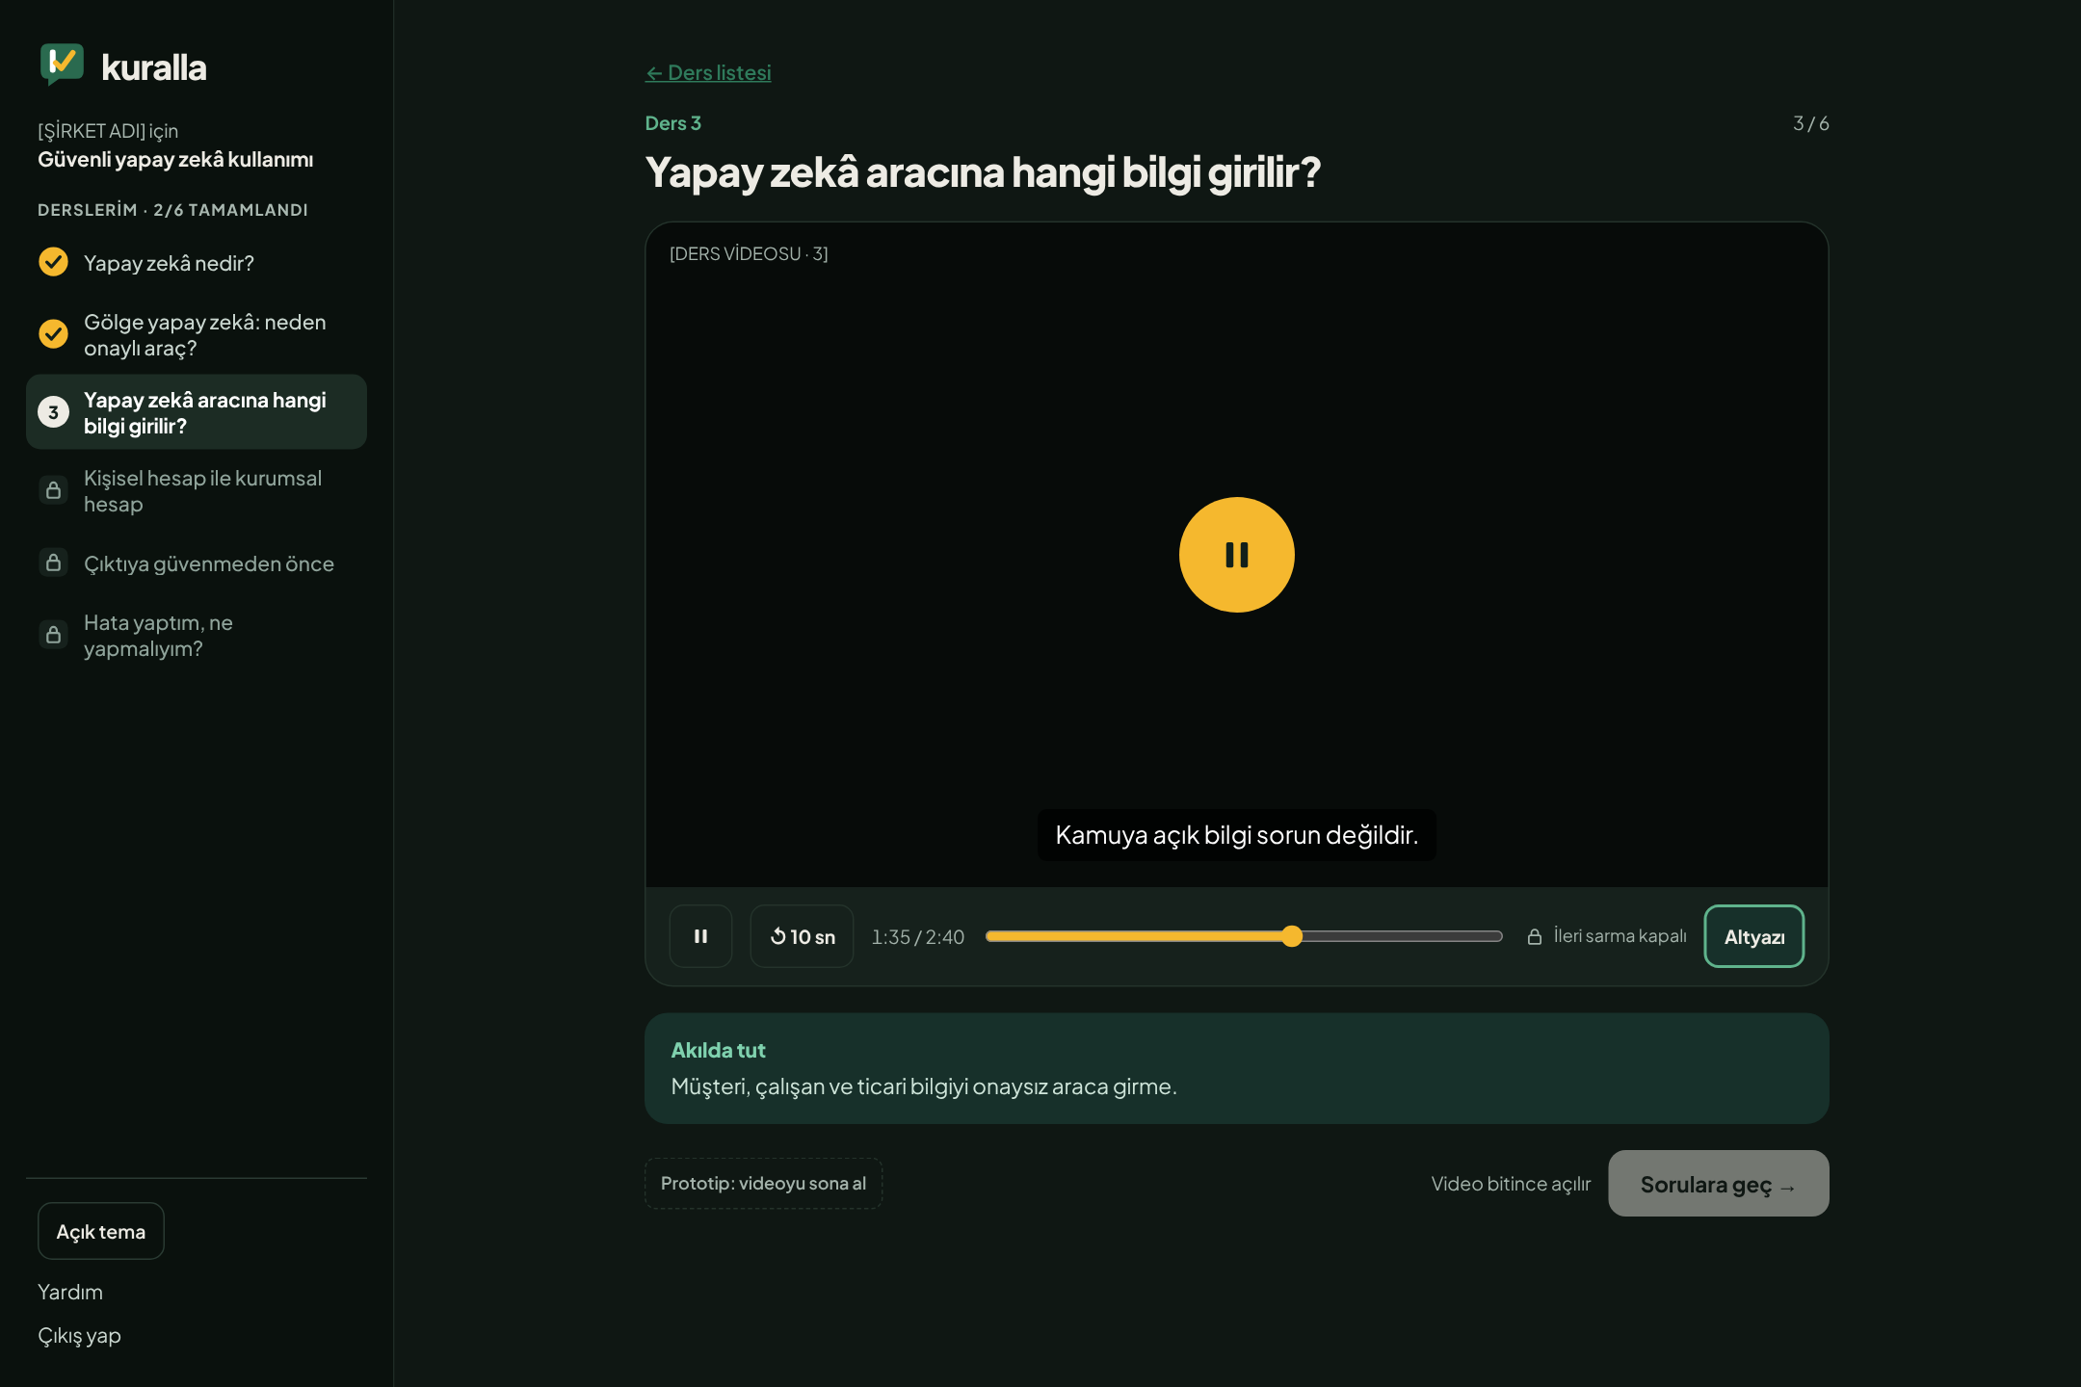Select lesson Yapay zekâ aracına hangi bilgi girilir?
2081x1387 pixels.
197,412
